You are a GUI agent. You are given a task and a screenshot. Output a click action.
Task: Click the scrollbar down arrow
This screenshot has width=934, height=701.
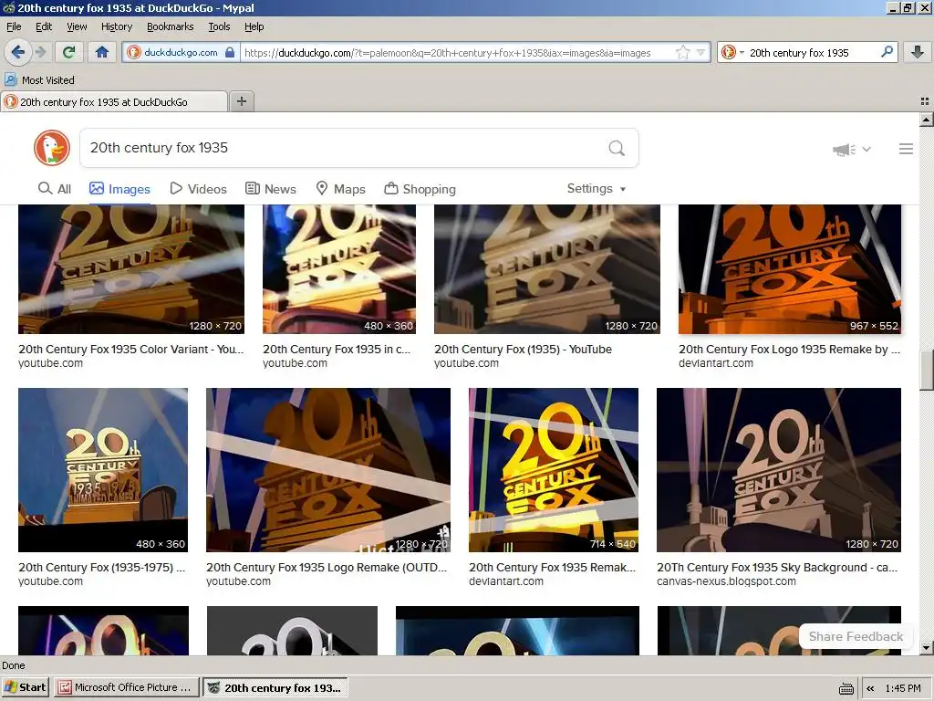click(926, 647)
